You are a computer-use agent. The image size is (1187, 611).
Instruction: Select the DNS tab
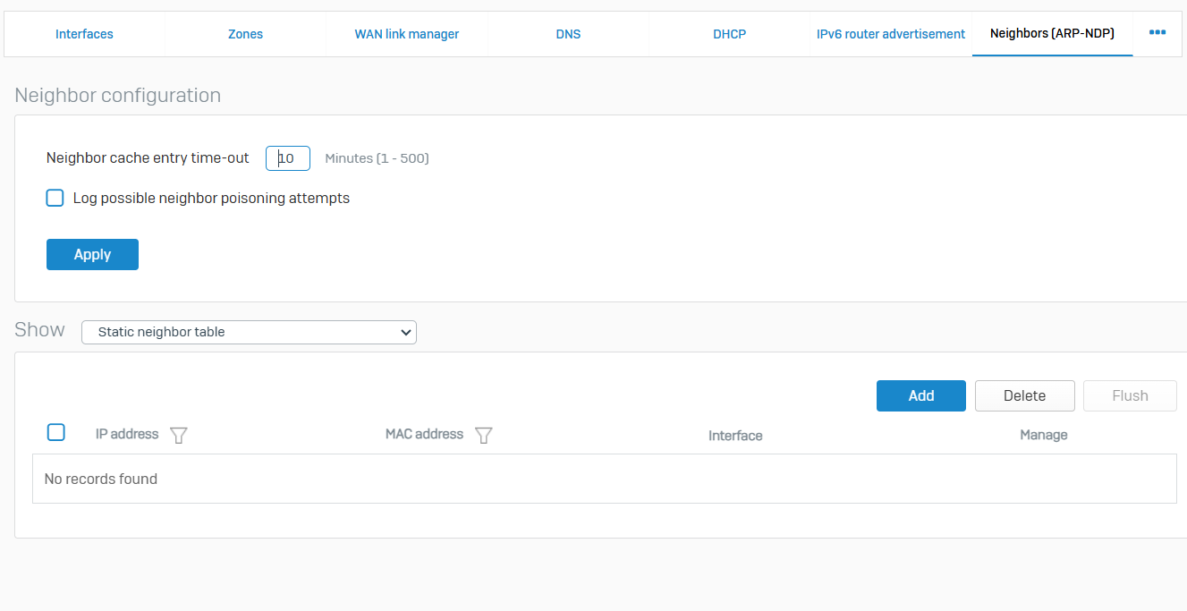pos(568,34)
